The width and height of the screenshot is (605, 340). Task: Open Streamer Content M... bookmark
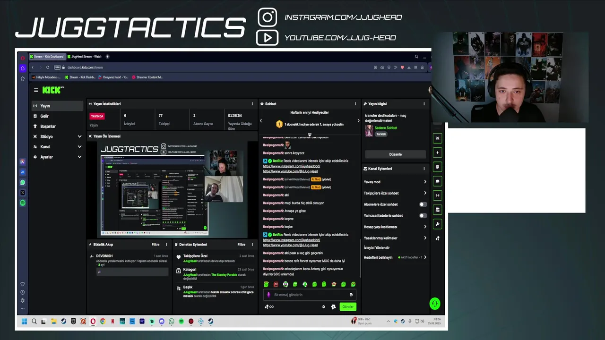tap(147, 77)
